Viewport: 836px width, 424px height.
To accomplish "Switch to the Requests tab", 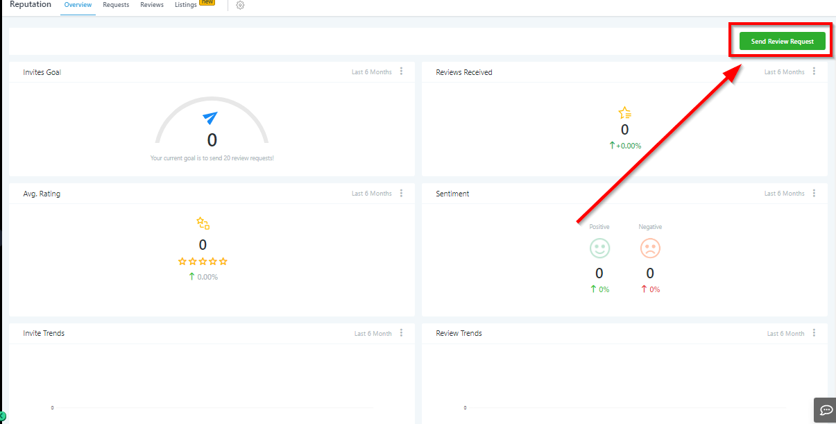I will (116, 5).
